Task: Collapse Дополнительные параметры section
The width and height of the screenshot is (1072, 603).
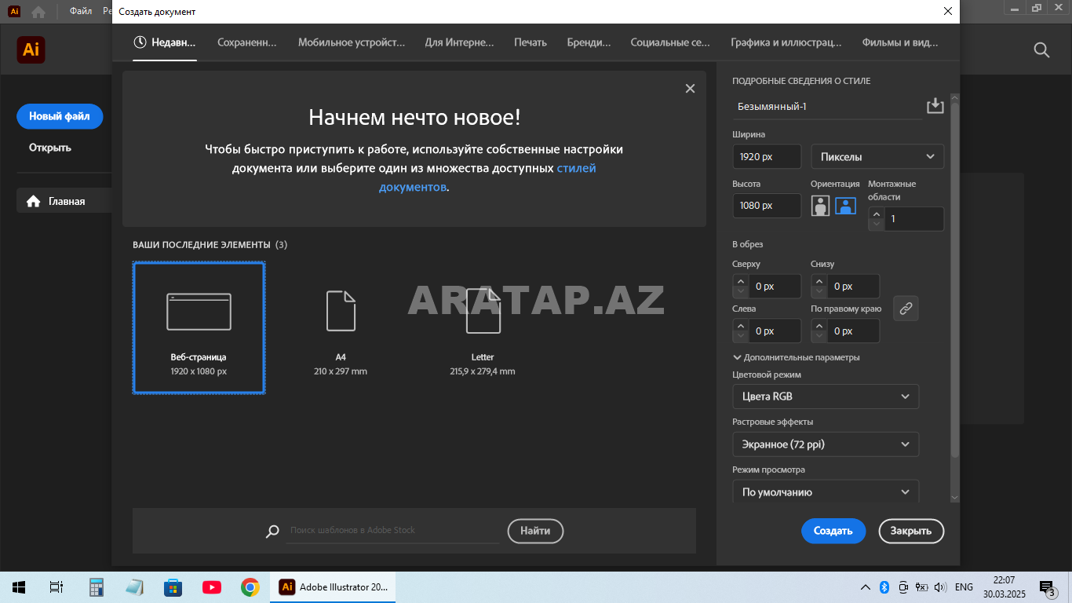Action: [x=797, y=357]
